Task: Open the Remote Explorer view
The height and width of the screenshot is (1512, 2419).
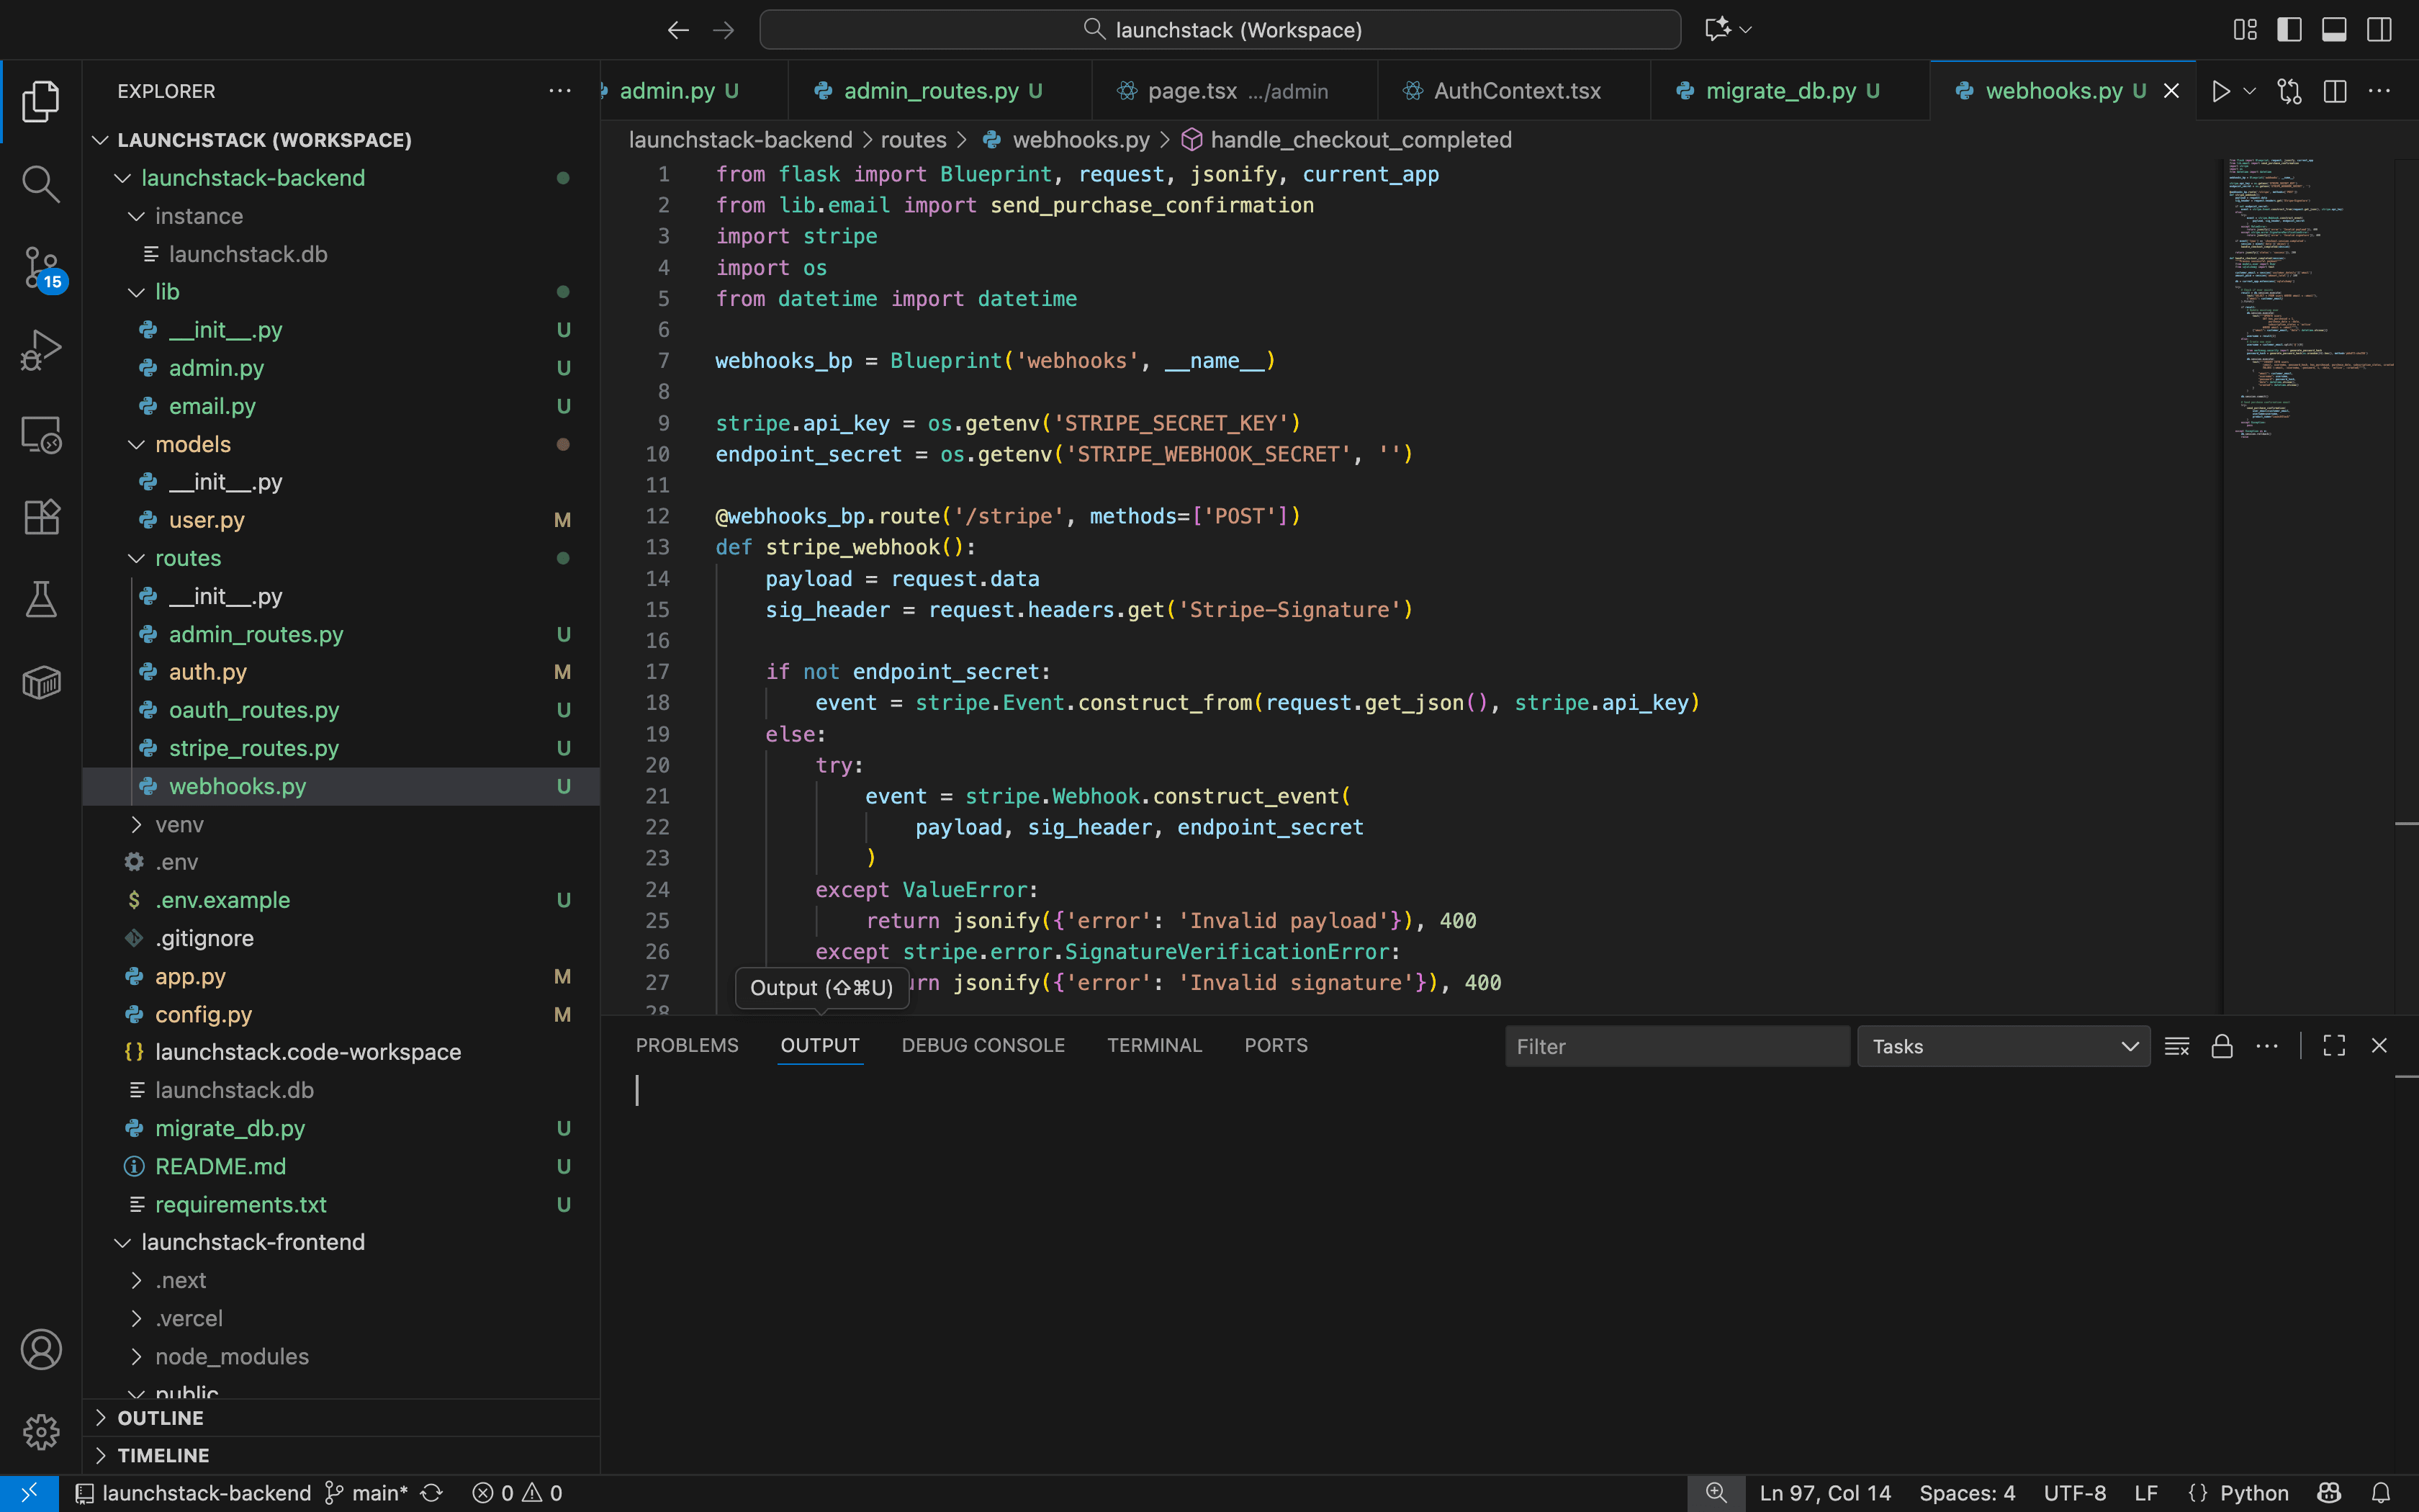Action: [x=41, y=434]
